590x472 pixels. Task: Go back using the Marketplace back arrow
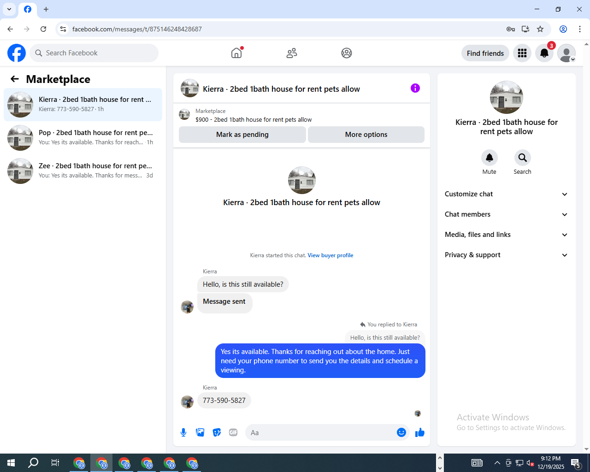[x=15, y=79]
